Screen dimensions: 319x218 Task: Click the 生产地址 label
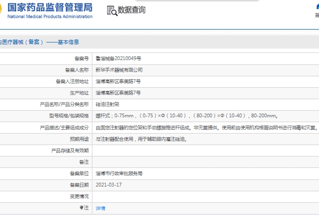tap(80, 93)
